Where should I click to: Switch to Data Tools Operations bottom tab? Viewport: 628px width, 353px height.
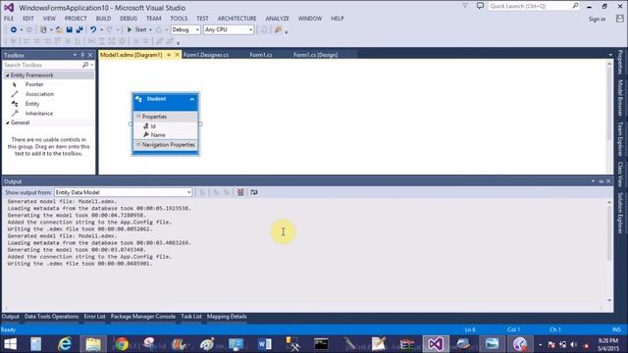coord(51,317)
